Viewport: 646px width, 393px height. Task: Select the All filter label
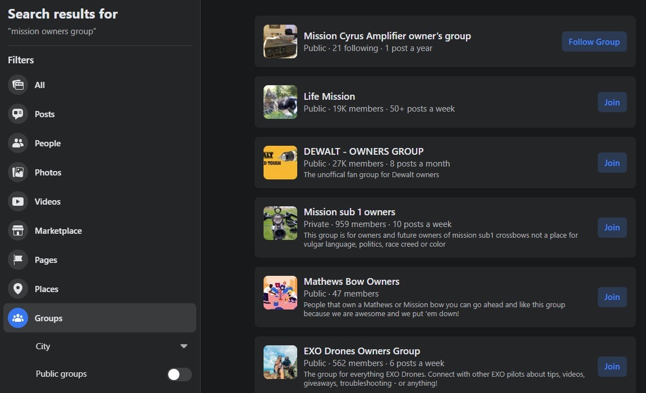coord(40,85)
